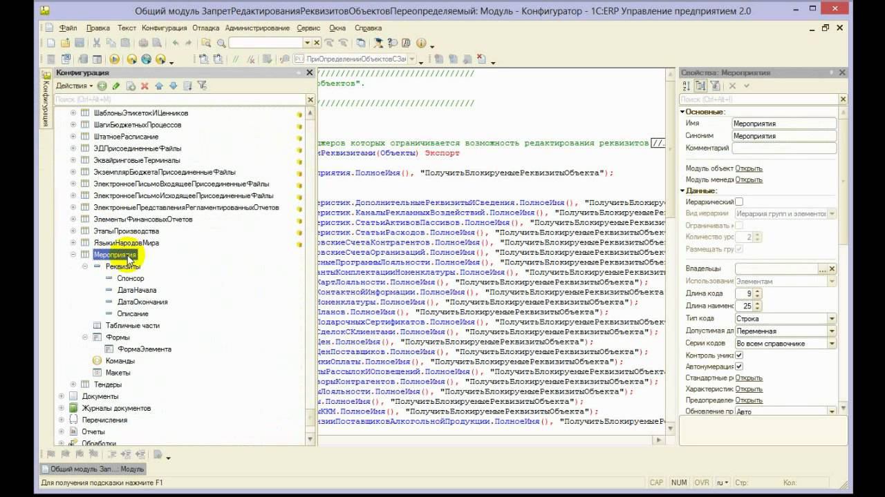Toggle the Иерархический checkbox
Image resolution: width=885 pixels, height=497 pixels.
(739, 202)
